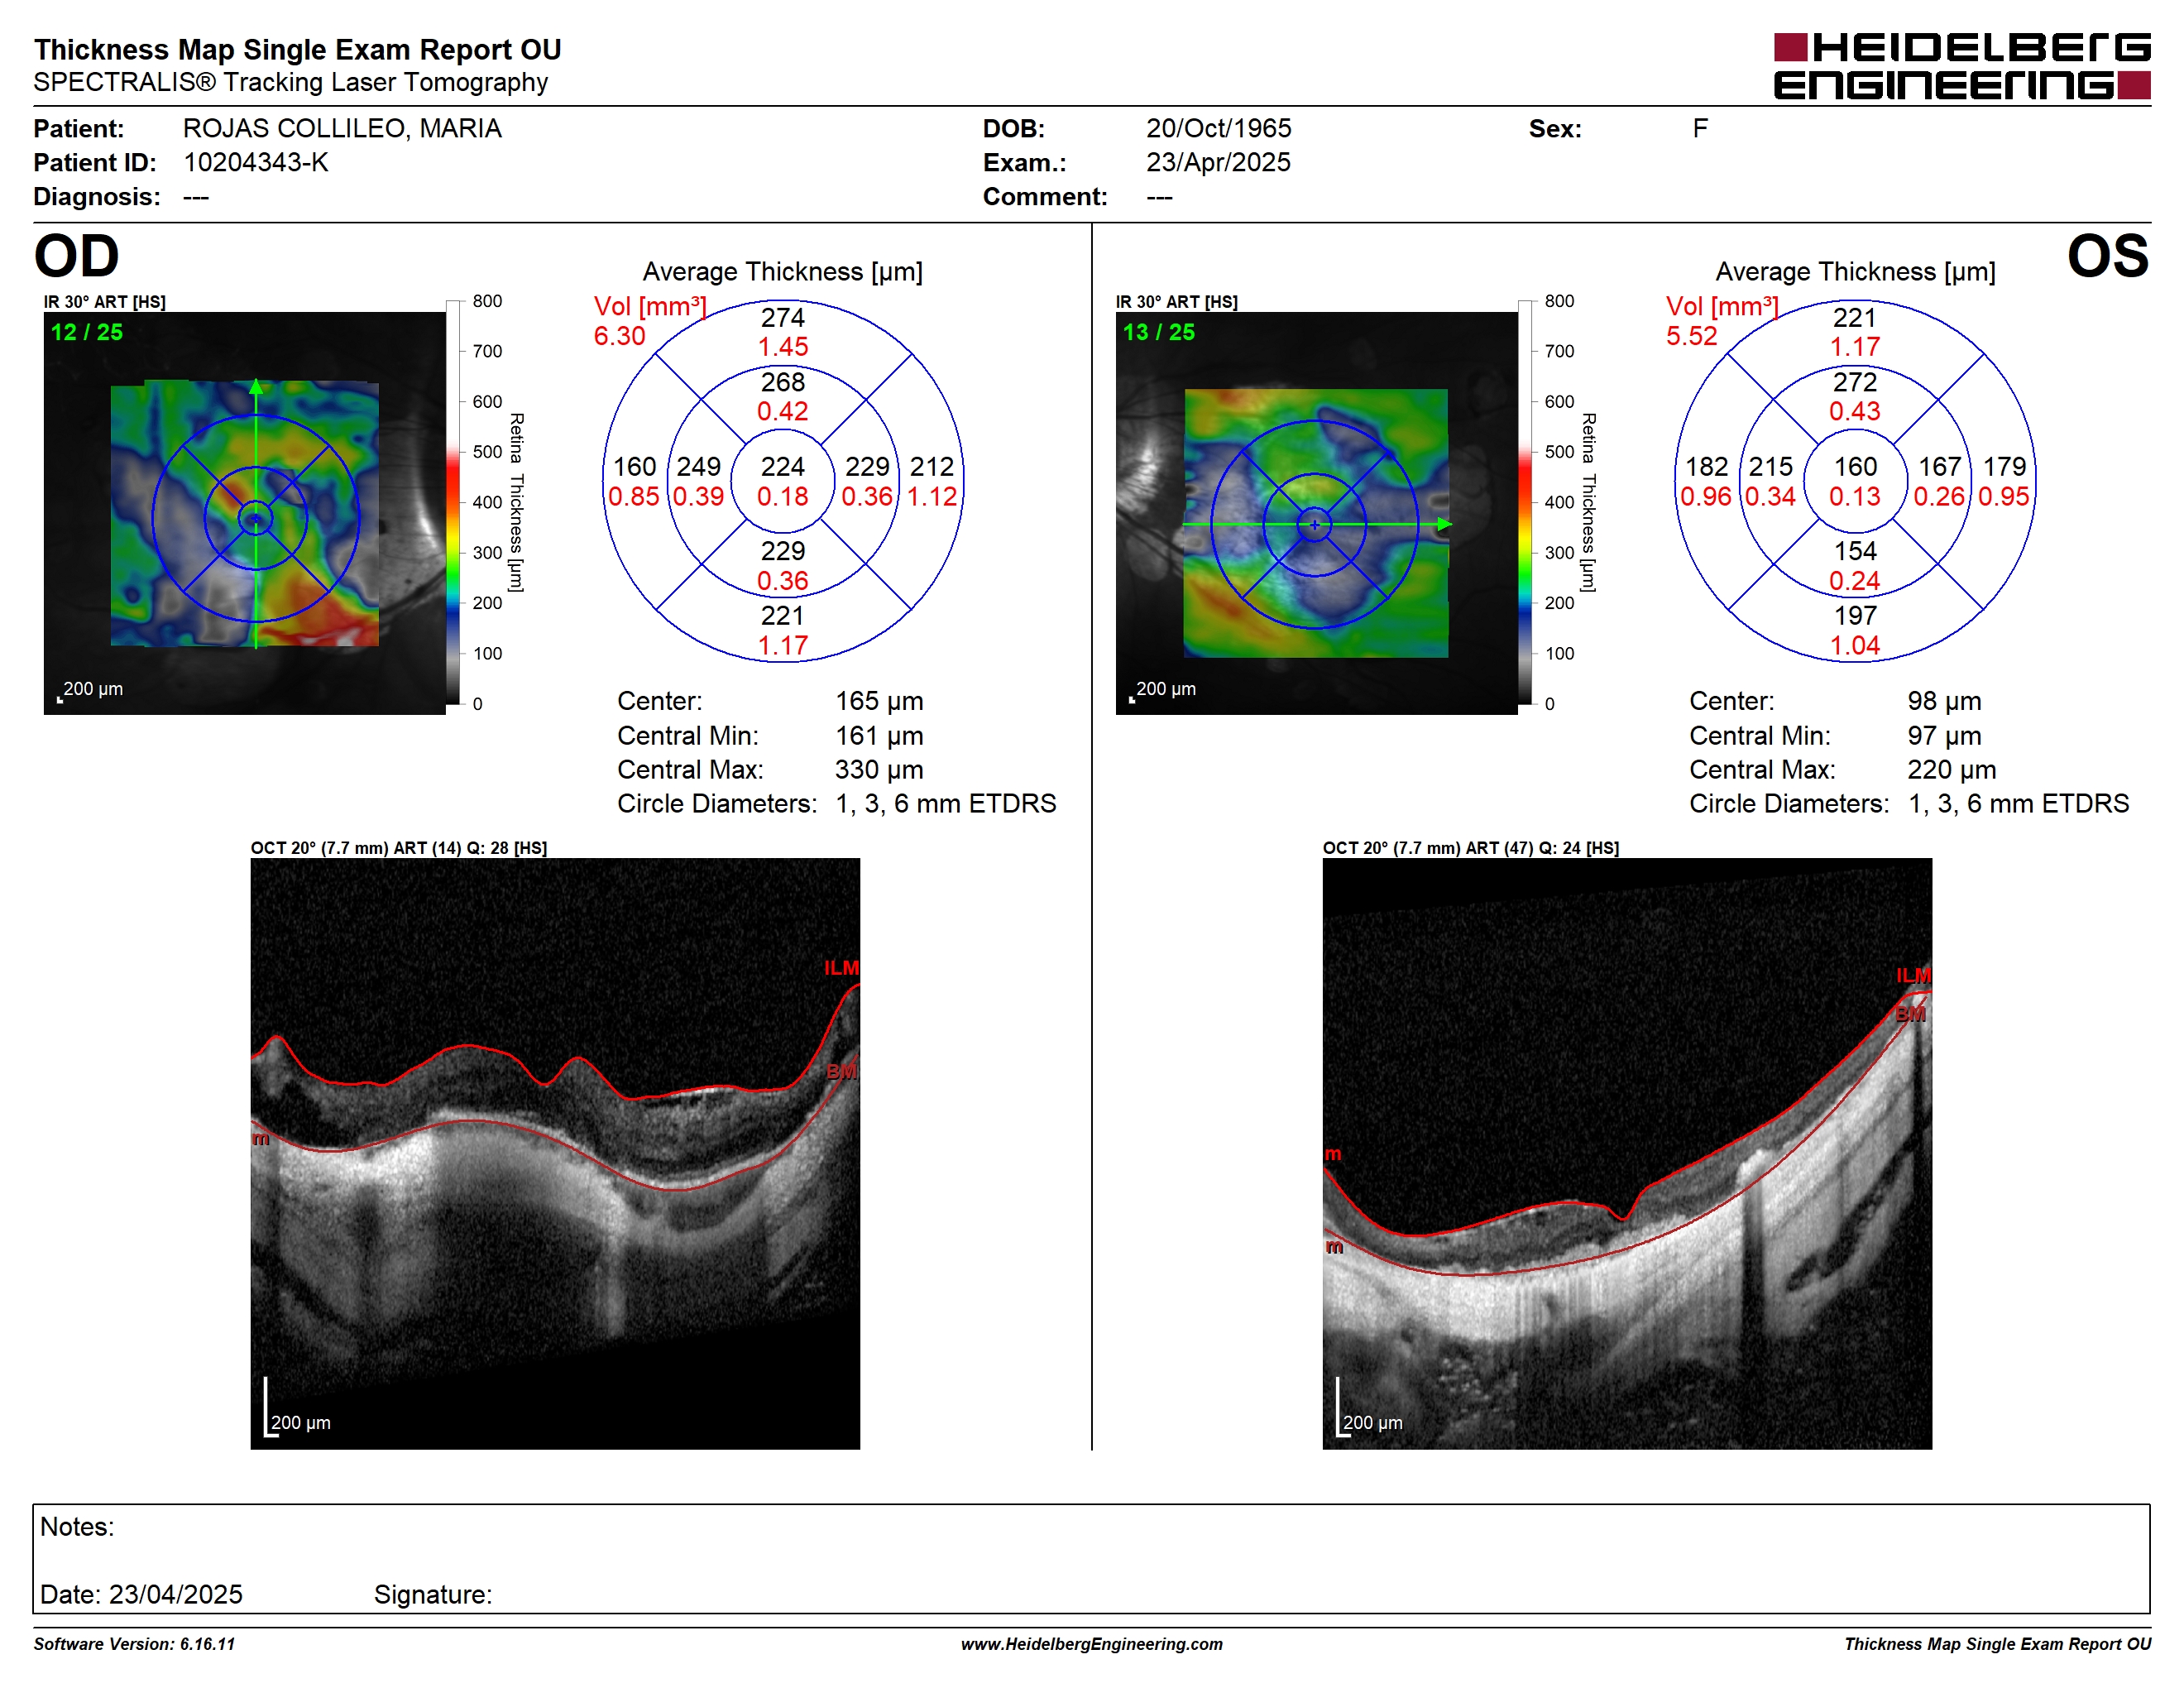Click the OS Central Min 97 µm value
This screenshot has height=1688, width=2184.
click(1944, 736)
